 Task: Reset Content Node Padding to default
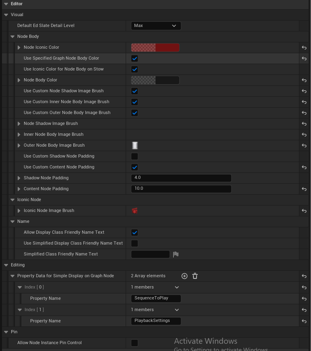pos(304,189)
